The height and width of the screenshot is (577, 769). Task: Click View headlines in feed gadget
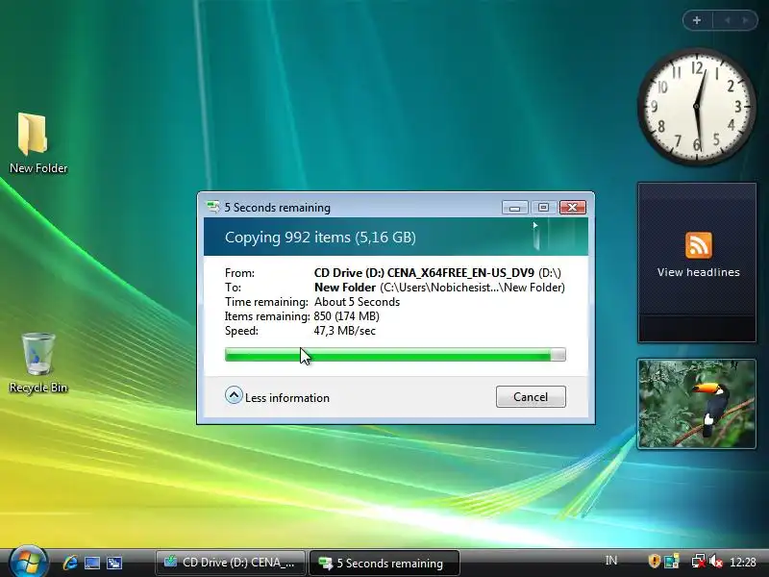(699, 272)
